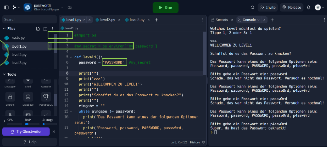
Task: Click the RAM usage bar
Action: [28, 124]
